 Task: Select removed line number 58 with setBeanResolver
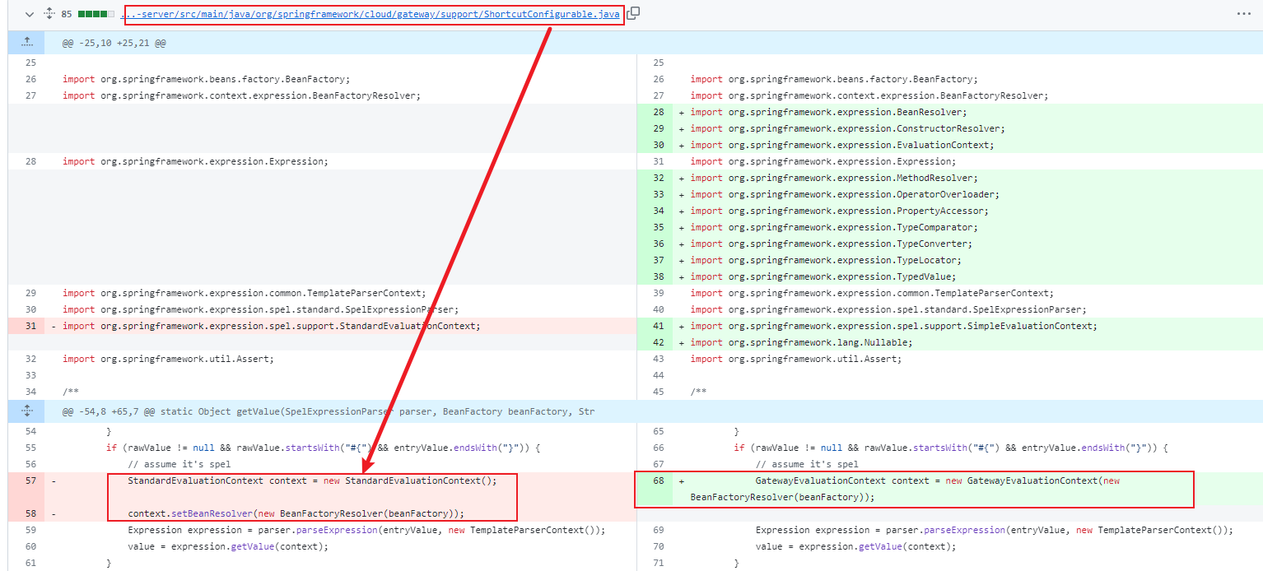[x=30, y=513]
